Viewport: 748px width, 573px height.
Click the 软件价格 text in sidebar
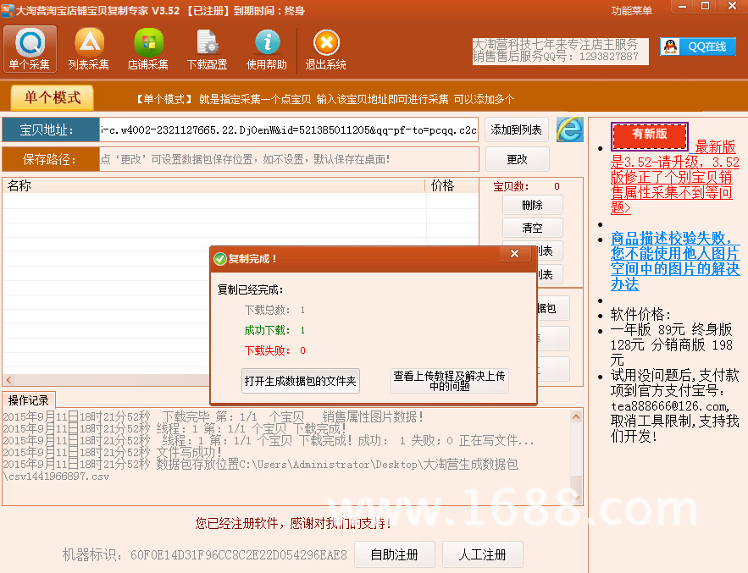[640, 315]
